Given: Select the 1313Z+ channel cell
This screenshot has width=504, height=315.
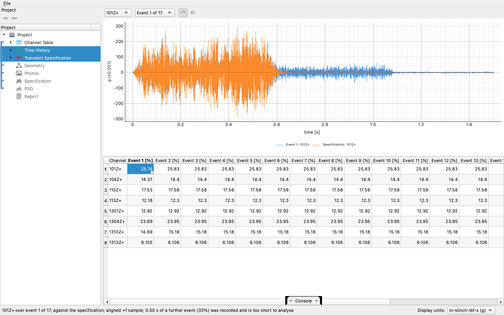Looking at the screenshot, I should 118,242.
